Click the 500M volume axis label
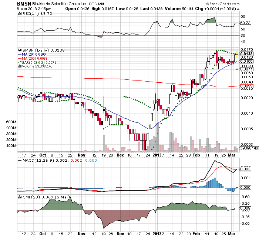 (x=11, y=122)
